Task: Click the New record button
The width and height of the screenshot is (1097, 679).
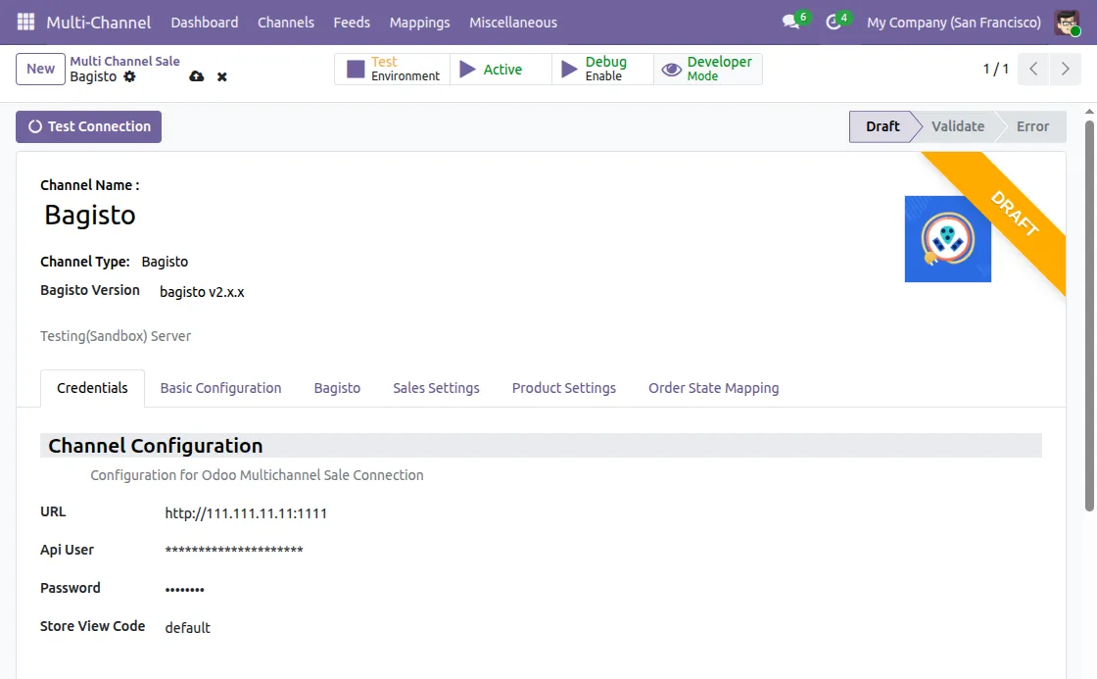Action: (40, 70)
